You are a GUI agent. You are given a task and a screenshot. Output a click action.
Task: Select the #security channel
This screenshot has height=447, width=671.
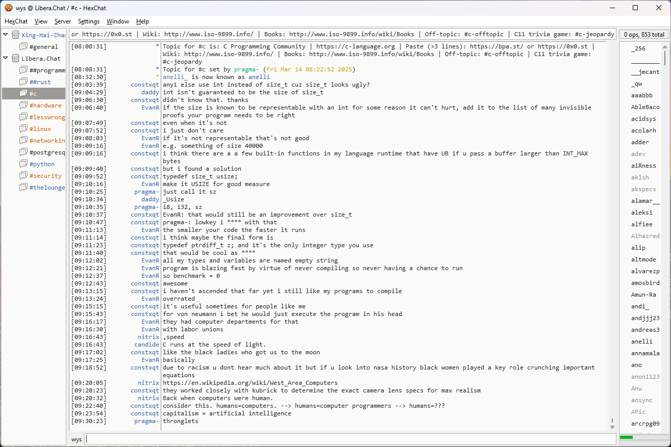tap(45, 176)
